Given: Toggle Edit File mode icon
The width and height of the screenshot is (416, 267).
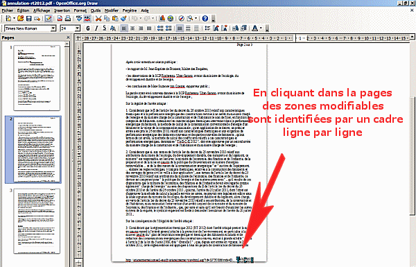Looking at the screenshot, I should [x=49, y=18].
